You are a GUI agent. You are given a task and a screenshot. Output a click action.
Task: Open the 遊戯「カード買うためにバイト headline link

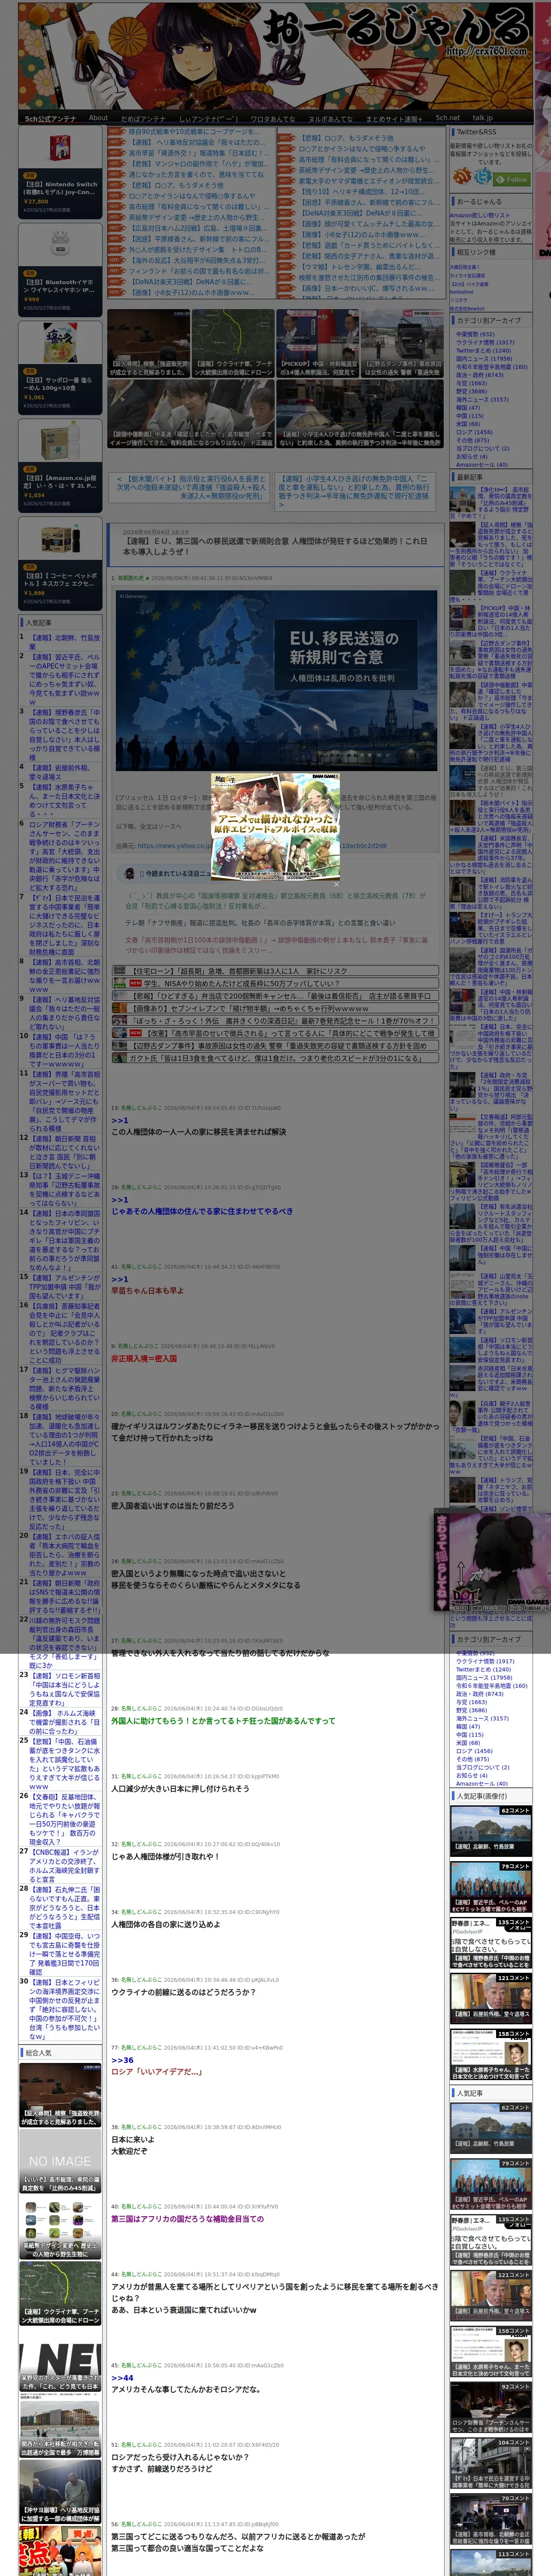coord(368,245)
